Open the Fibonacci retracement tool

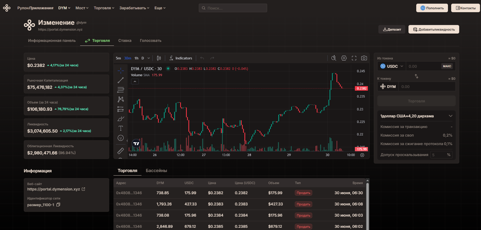point(121,90)
